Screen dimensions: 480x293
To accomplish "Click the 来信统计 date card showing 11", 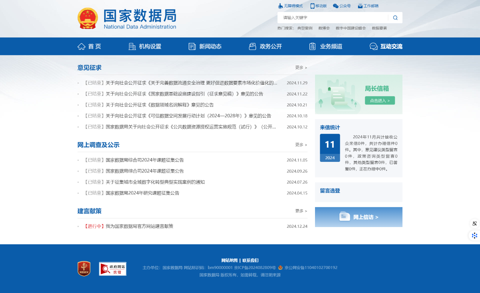I will [x=330, y=148].
